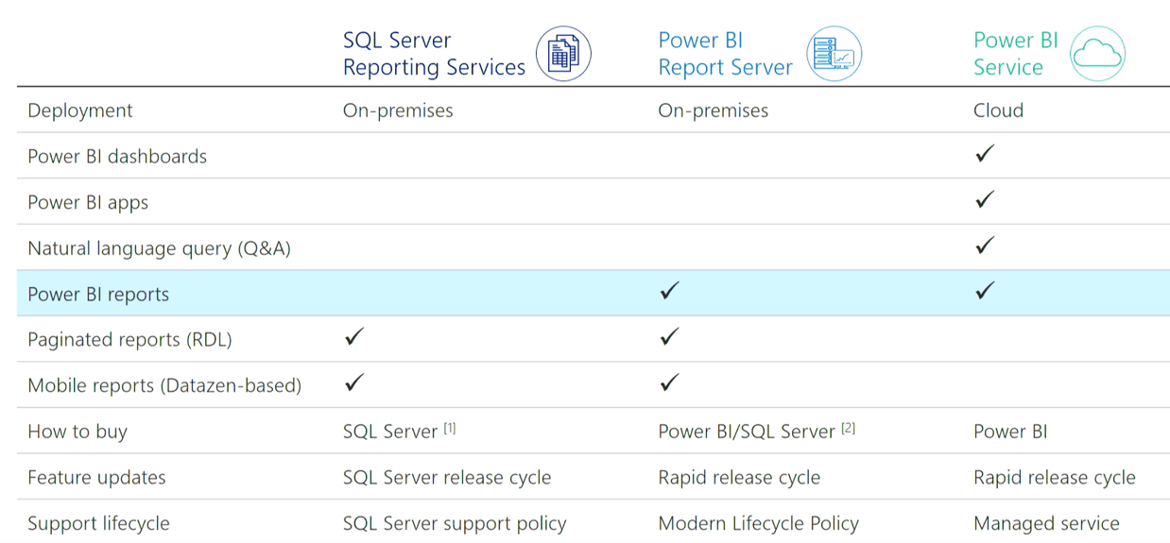
Task: Click the SQL Server Reporting Services document icon
Action: [x=563, y=53]
